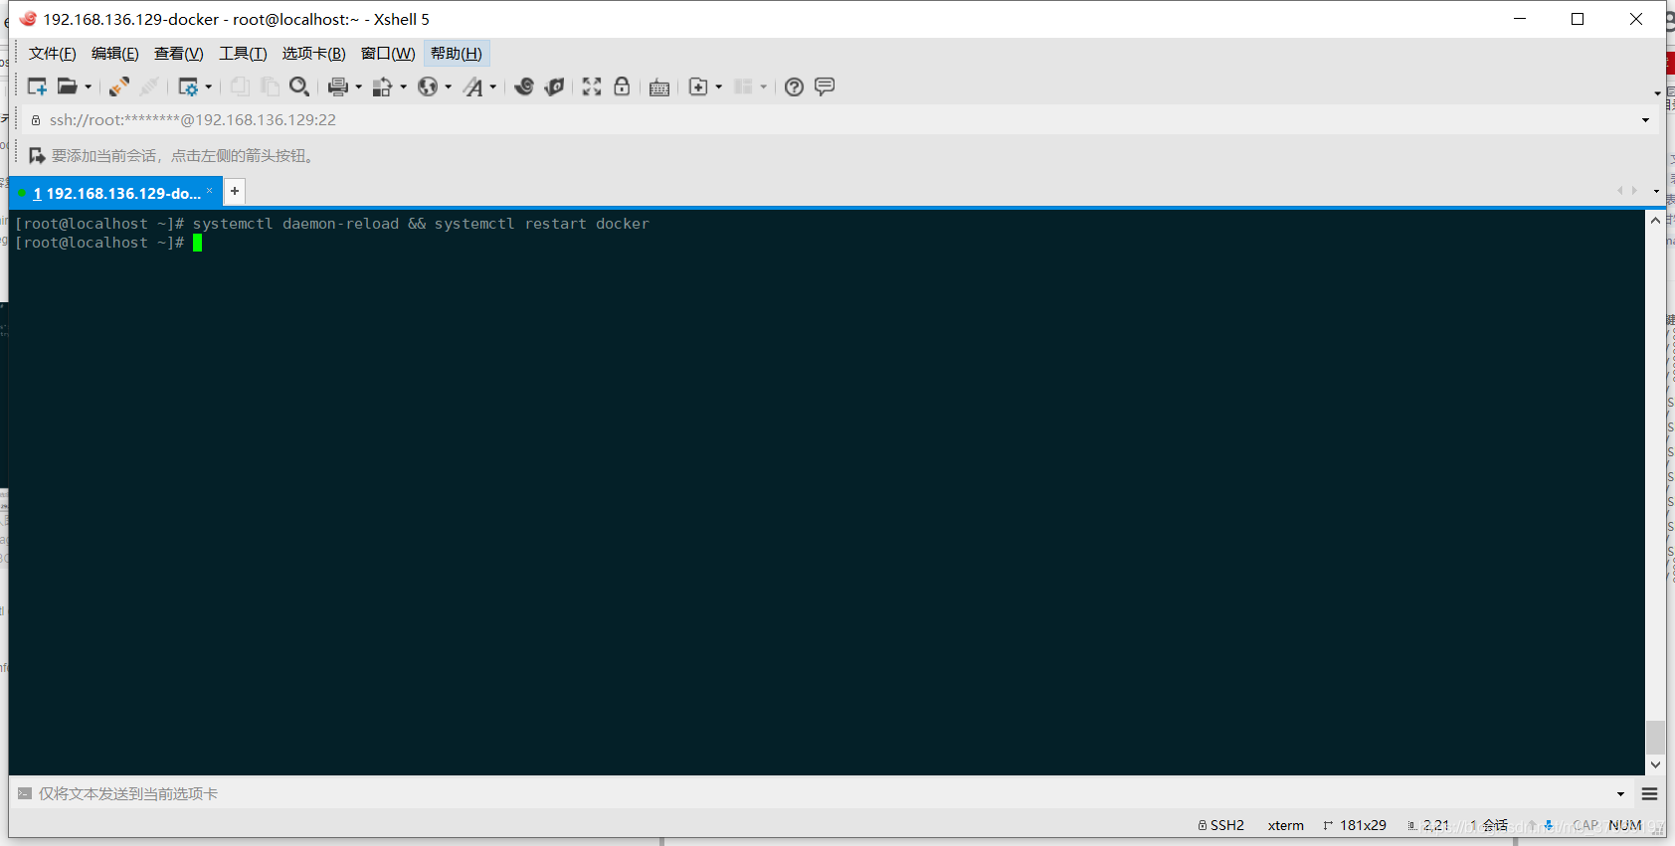Open the 查看(V) menu
The image size is (1675, 846).
coord(179,54)
